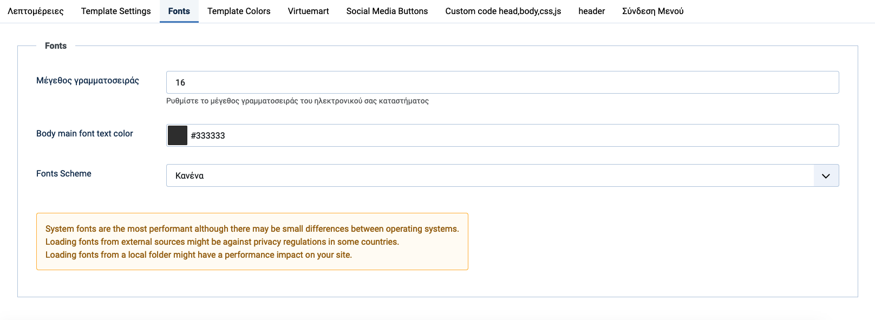Select the active Fonts tab
This screenshot has height=320, width=875.
pyautogui.click(x=179, y=11)
